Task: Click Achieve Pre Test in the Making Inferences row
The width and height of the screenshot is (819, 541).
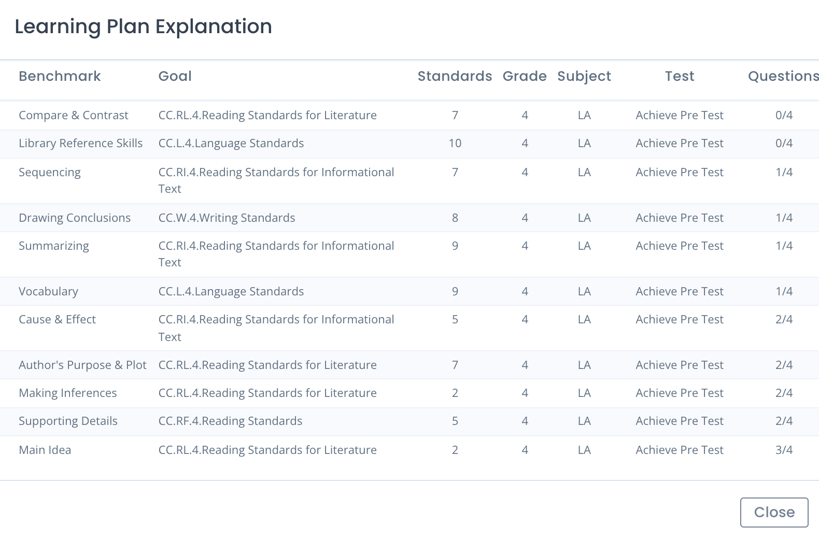Action: pos(680,393)
